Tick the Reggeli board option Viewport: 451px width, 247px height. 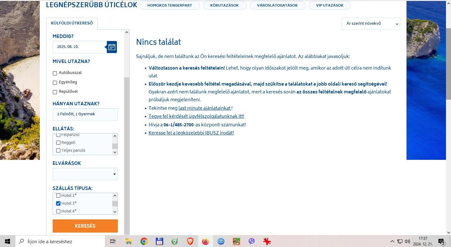58,143
